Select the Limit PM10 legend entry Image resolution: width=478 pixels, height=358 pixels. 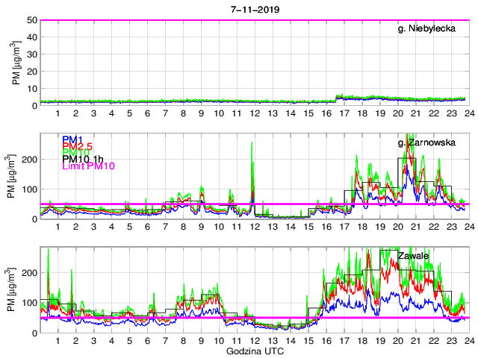click(88, 166)
